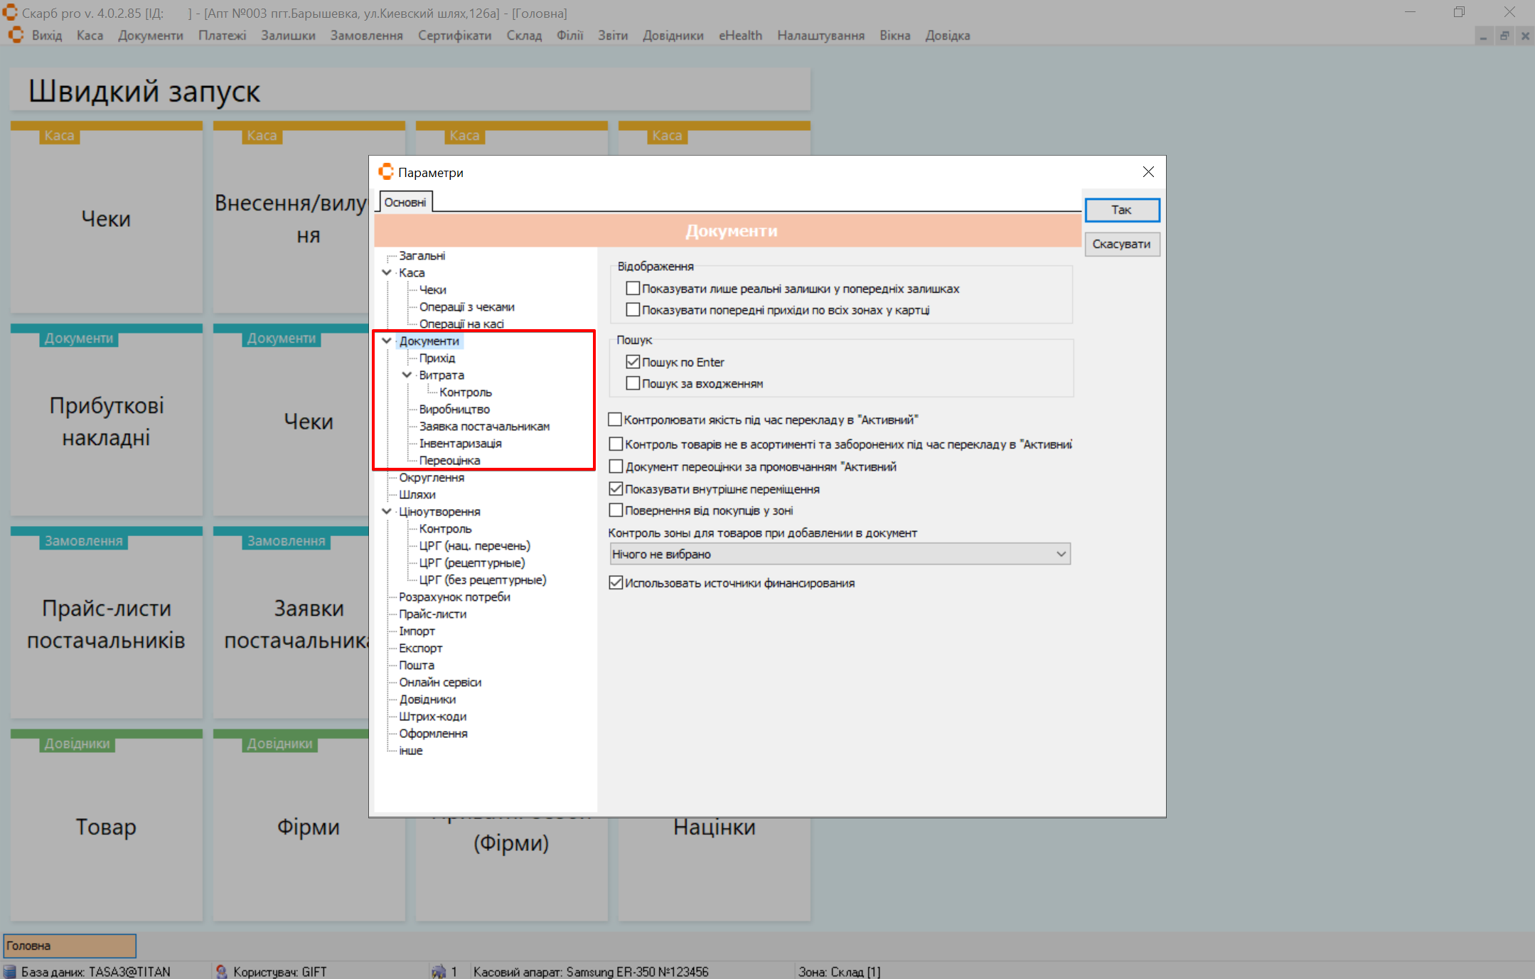Viewport: 1535px width, 979px height.
Task: Collapse the Ціноутворення tree node
Action: [x=387, y=511]
